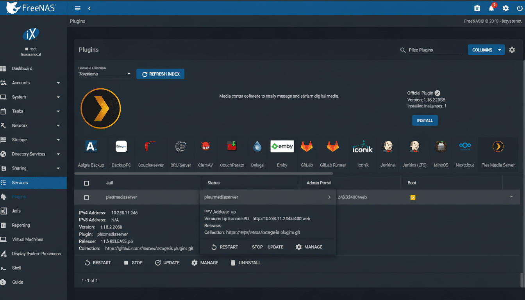Select the Jenkins plugin icon
Image resolution: width=525 pixels, height=300 pixels.
pos(387,146)
